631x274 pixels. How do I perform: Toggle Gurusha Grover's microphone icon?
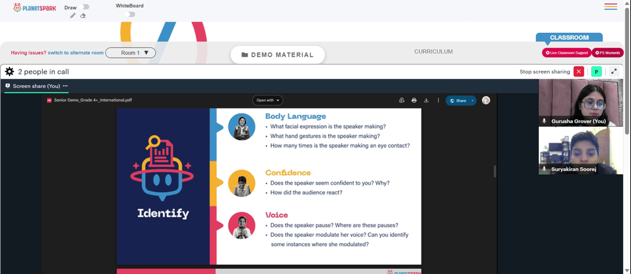[544, 121]
